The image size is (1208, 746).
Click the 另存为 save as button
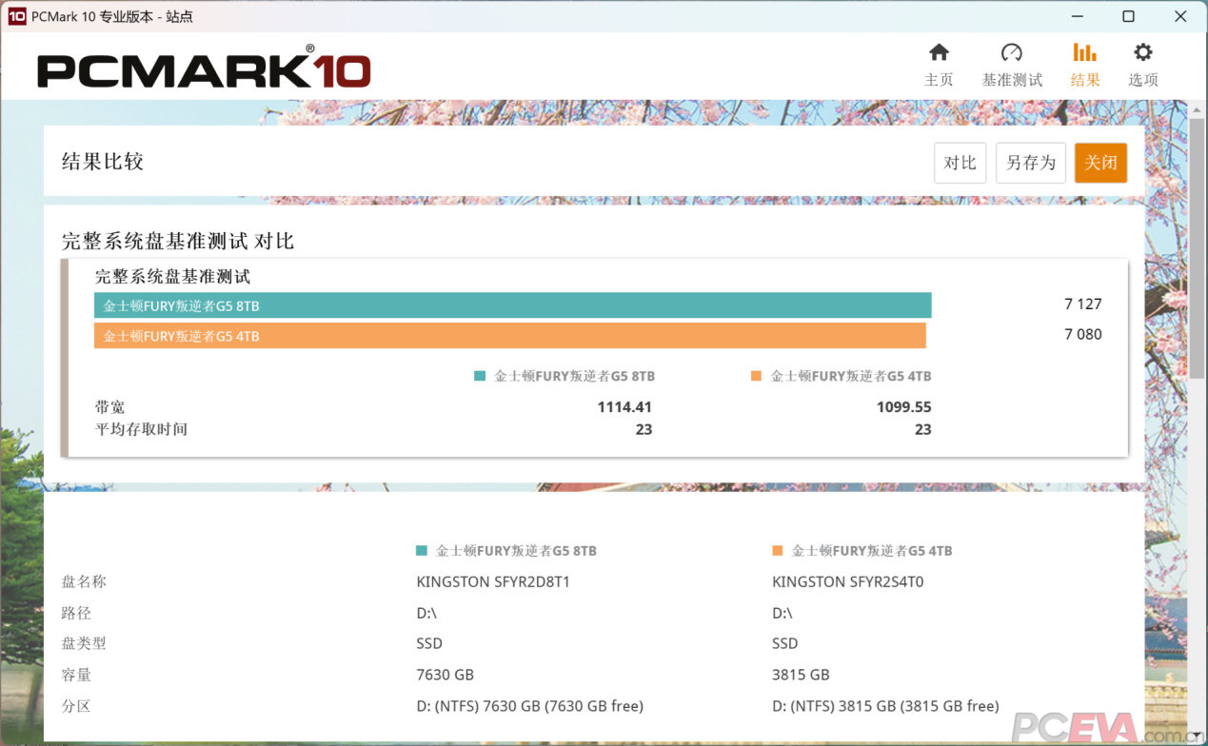(1030, 163)
